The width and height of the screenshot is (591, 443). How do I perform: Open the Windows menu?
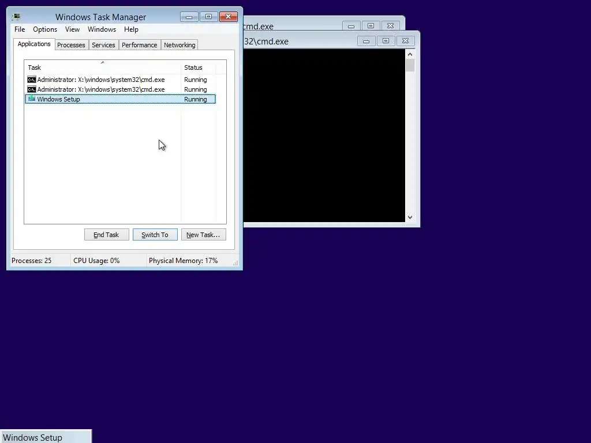pyautogui.click(x=102, y=29)
